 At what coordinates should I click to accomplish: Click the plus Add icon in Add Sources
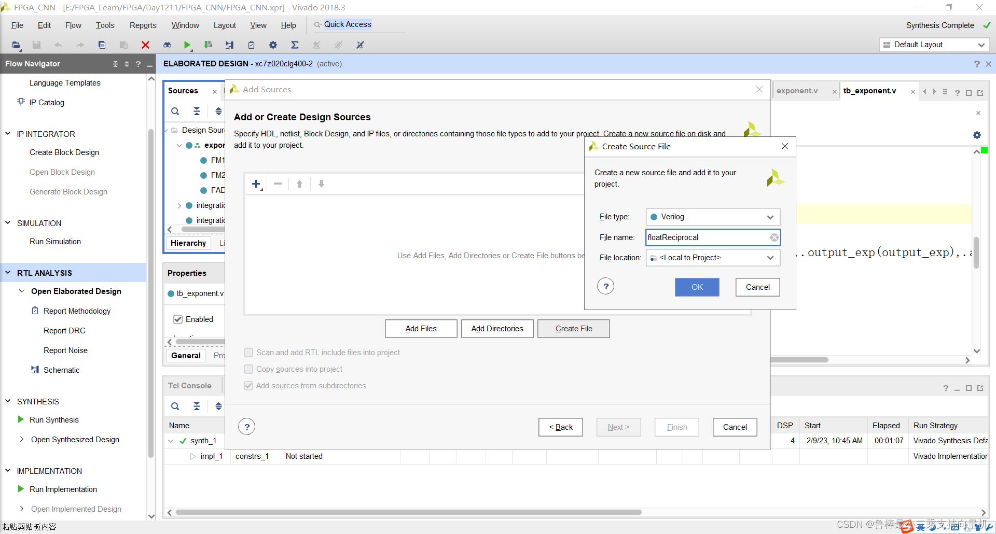click(256, 184)
